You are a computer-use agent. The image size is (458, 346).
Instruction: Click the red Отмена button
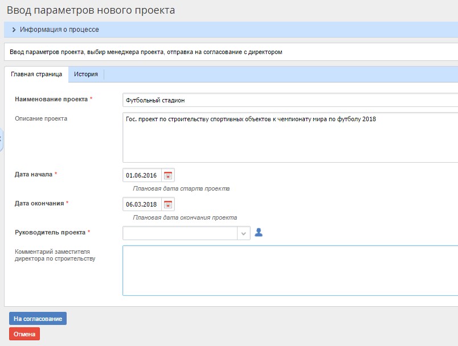tap(24, 334)
